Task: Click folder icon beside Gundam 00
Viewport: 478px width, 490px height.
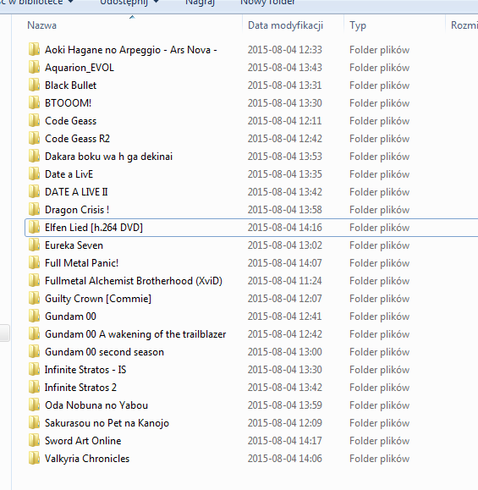Action: tap(34, 317)
